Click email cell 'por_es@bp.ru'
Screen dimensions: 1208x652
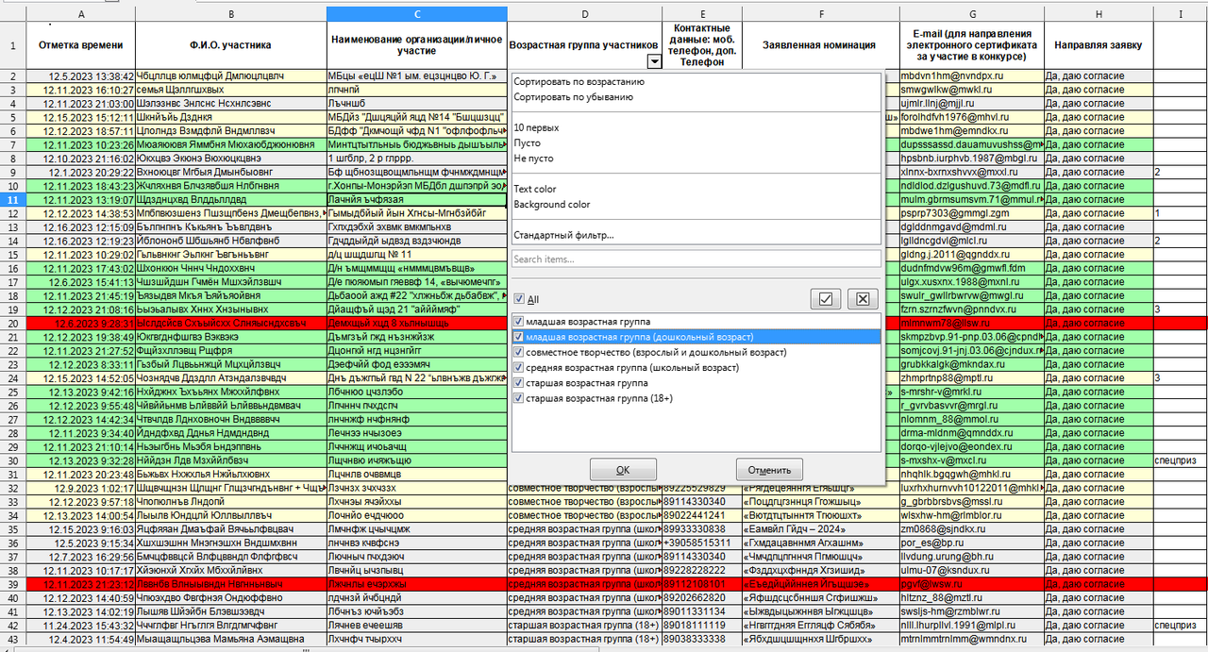pos(971,543)
